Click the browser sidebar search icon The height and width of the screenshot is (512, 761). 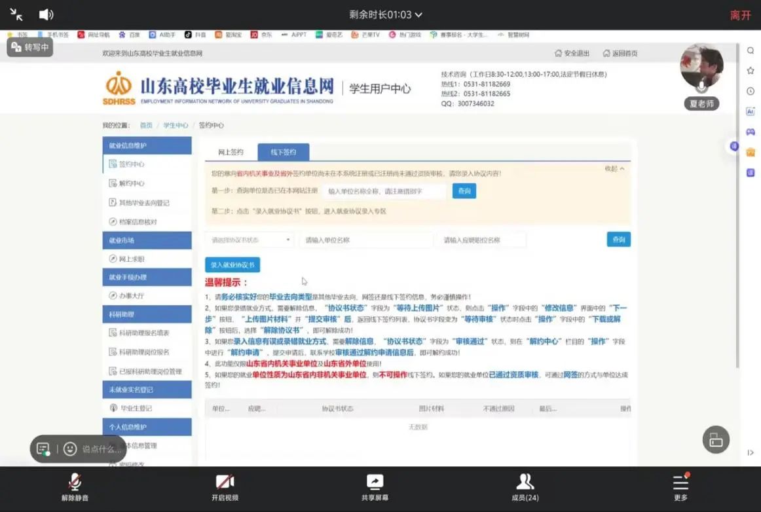point(751,50)
